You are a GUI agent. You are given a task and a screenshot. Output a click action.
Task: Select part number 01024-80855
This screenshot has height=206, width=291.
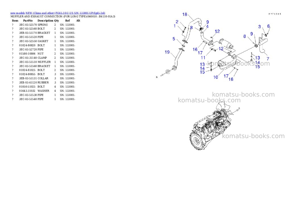click(27, 74)
